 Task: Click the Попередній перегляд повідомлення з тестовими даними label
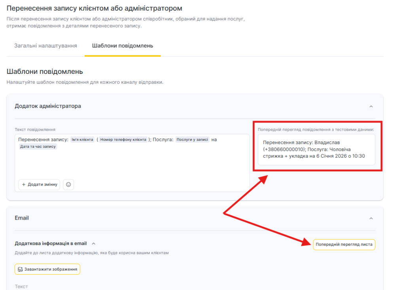tap(316, 130)
